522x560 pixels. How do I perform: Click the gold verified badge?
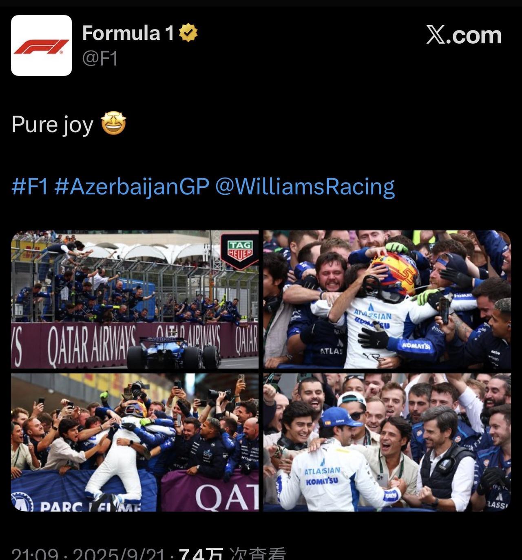point(188,33)
